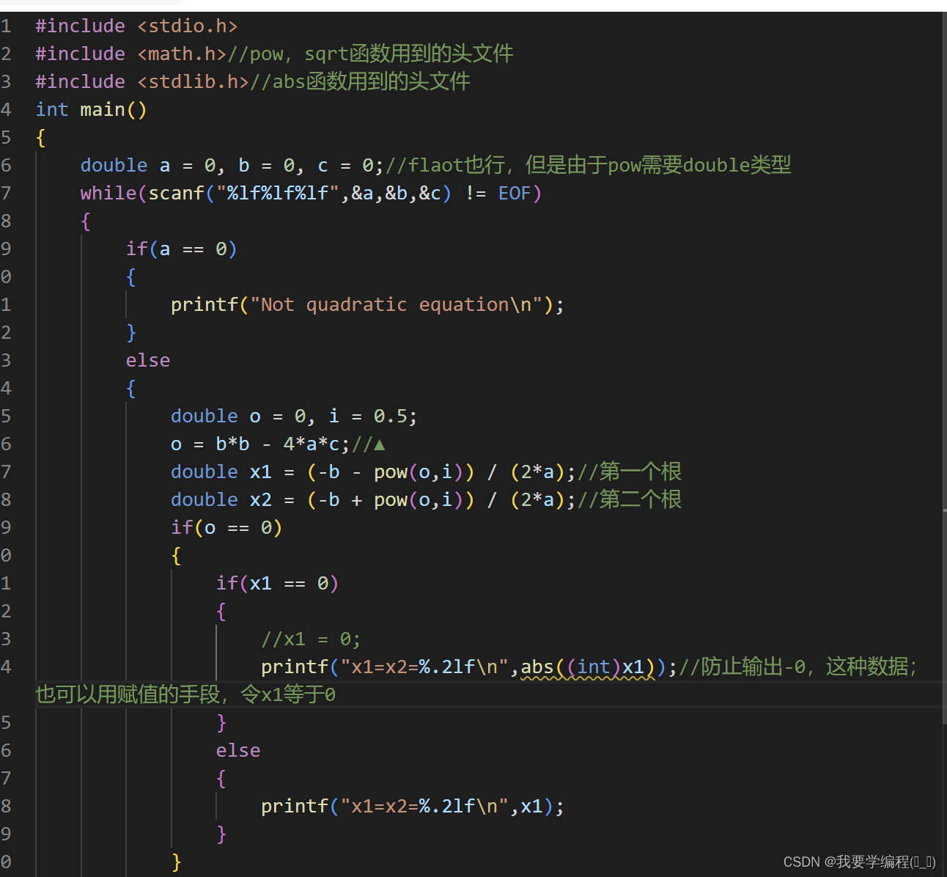The width and height of the screenshot is (947, 877).
Task: Click the '<math.h>' header name
Action: [x=182, y=54]
